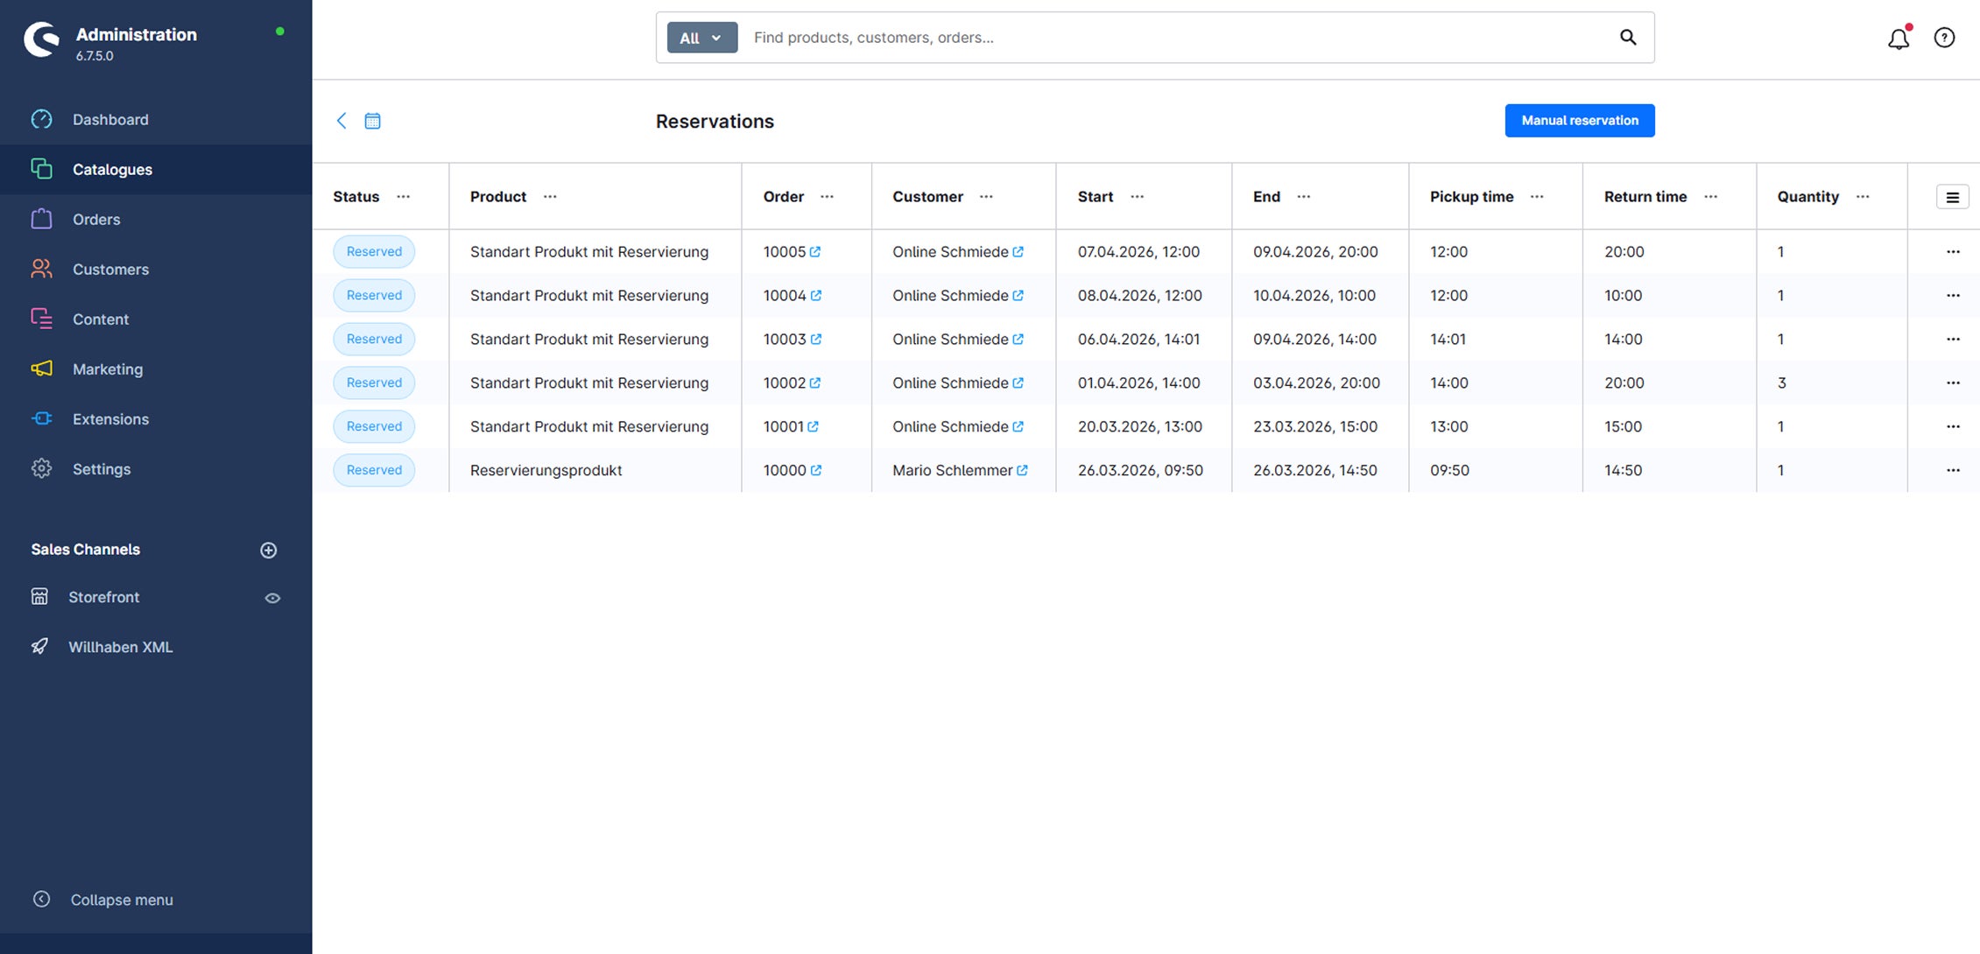Open order 10001 external link
The image size is (1980, 954).
[813, 426]
